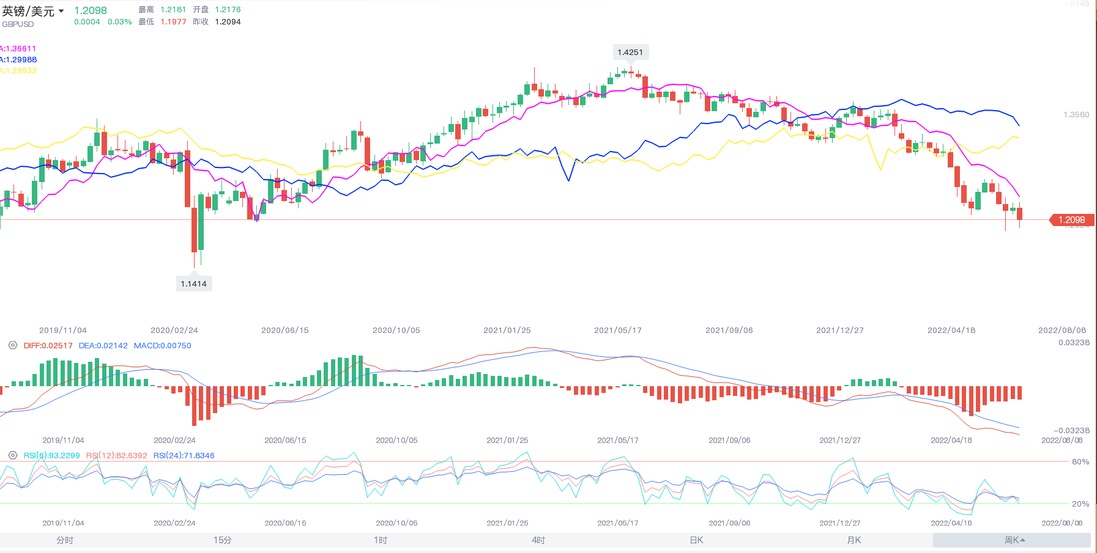Click the RSI(12):82.6392 indicator label
This screenshot has height=553, width=1097.
pyautogui.click(x=116, y=455)
